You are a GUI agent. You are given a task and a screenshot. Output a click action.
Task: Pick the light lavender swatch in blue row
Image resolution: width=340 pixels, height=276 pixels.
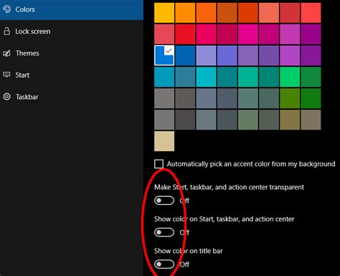(206, 55)
